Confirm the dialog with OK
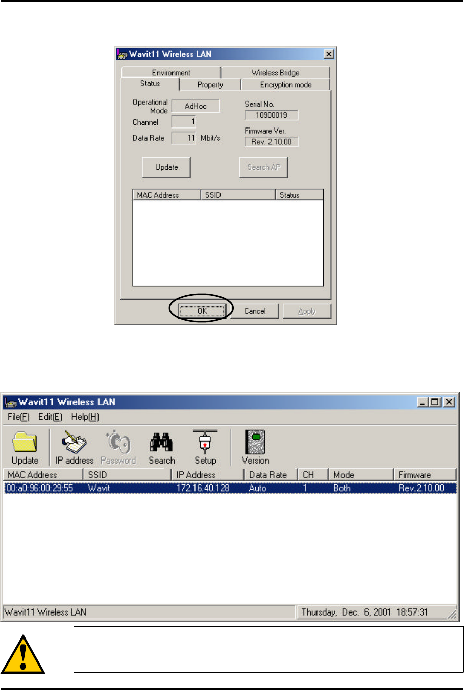The width and height of the screenshot is (464, 690). coord(202,311)
